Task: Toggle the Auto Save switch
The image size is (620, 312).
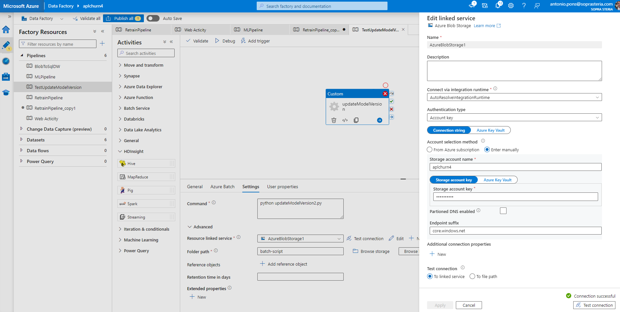Action: [x=153, y=18]
